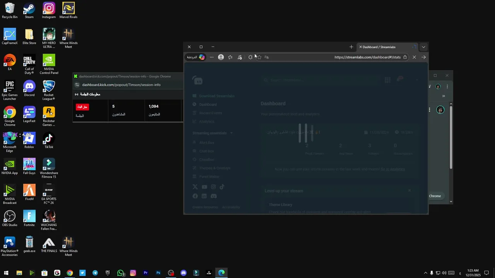The height and width of the screenshot is (278, 495).
Task: Open Microsoft Store on the taskbar
Action: coord(44,273)
